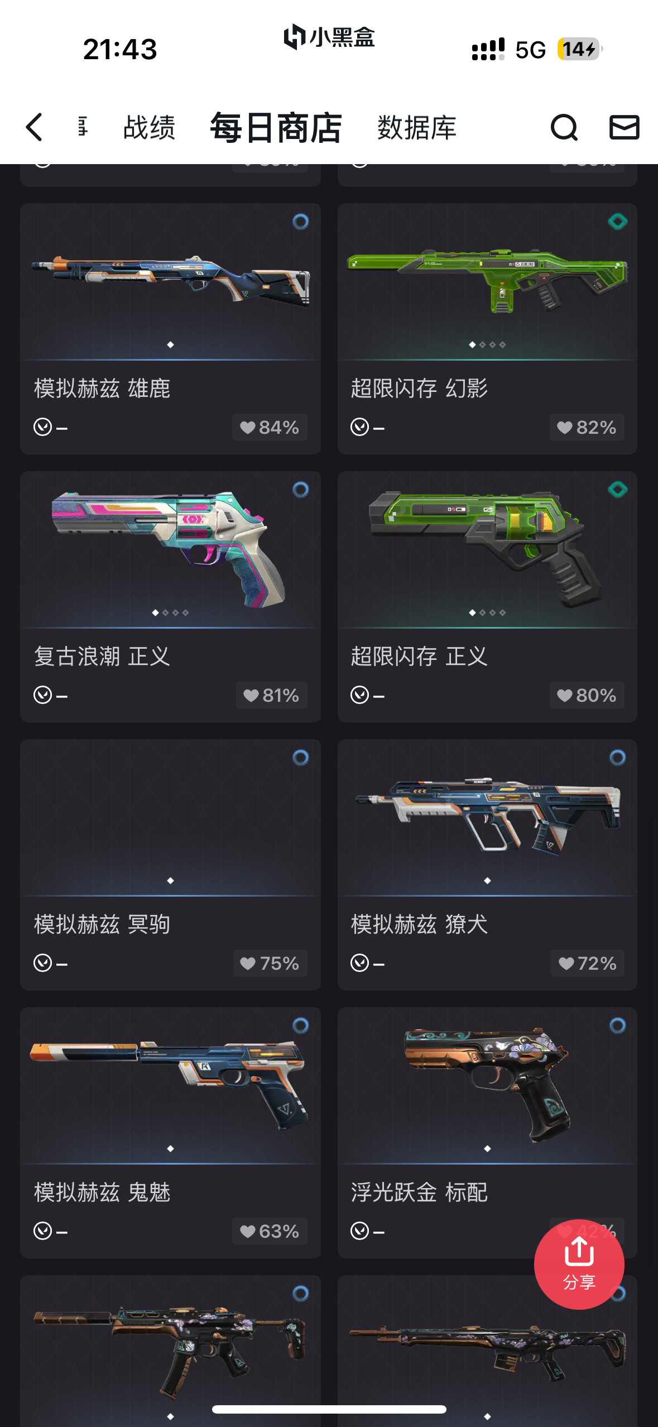Screen dimensions: 658x1427
Task: Like 模拟赫兹 雄鹿 with 84% heart
Action: (x=270, y=427)
